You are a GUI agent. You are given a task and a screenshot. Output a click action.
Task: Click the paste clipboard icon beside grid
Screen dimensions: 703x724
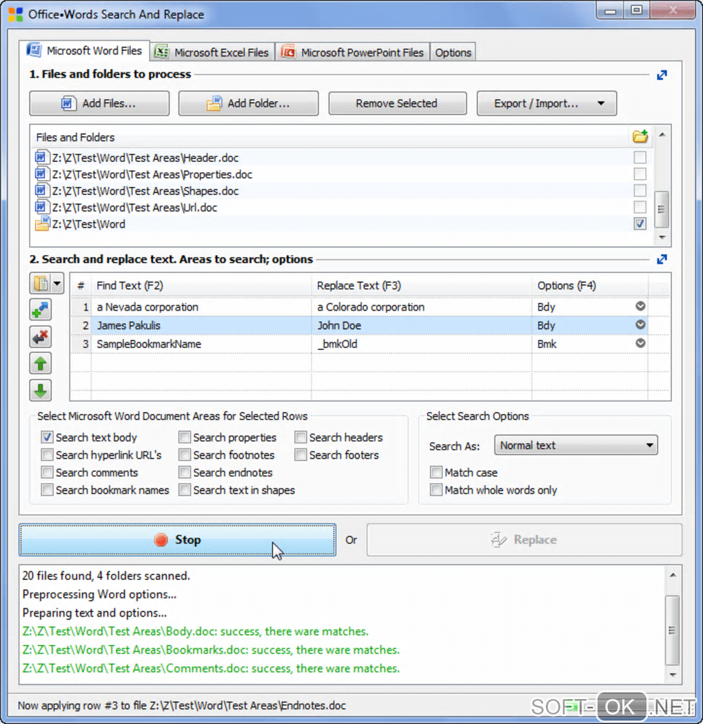(x=41, y=283)
